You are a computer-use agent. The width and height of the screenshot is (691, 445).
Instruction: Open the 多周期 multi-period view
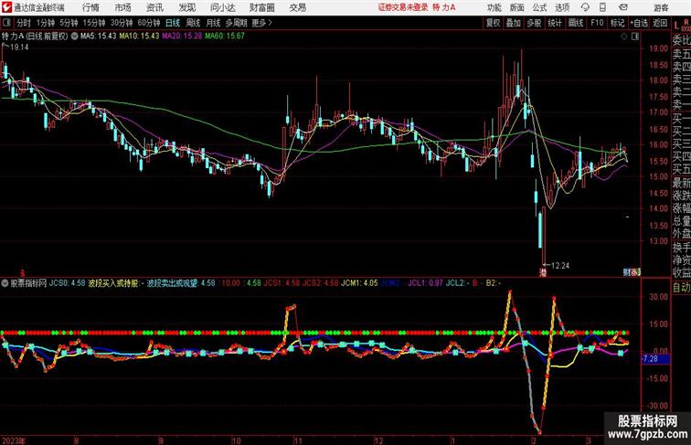(236, 23)
